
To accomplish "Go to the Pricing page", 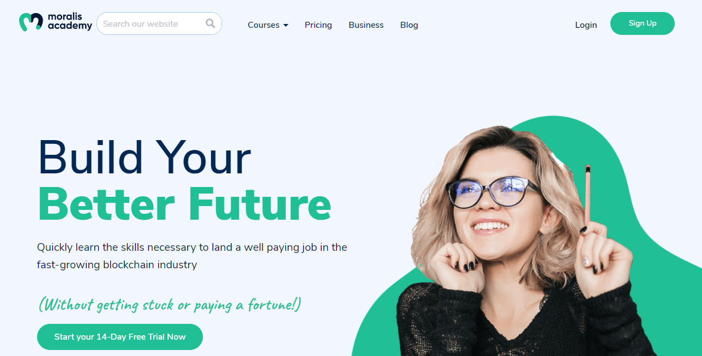I will (319, 25).
